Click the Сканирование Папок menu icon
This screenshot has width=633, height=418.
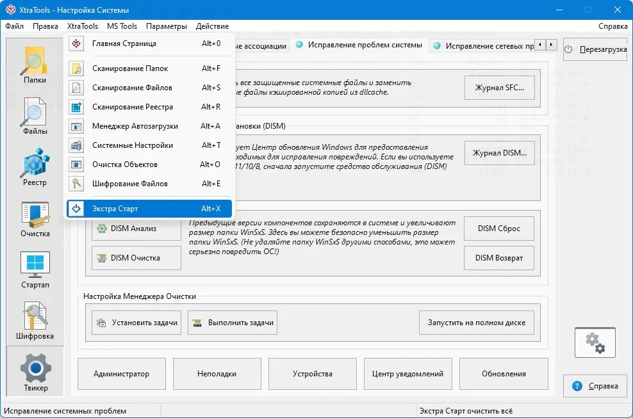[x=76, y=68]
